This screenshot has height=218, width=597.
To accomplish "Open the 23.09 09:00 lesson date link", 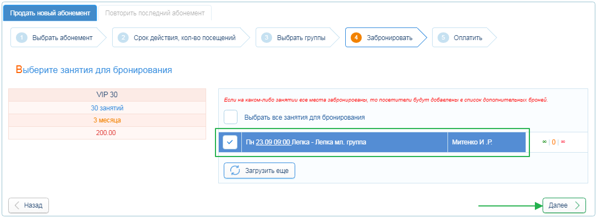I will pos(273,142).
